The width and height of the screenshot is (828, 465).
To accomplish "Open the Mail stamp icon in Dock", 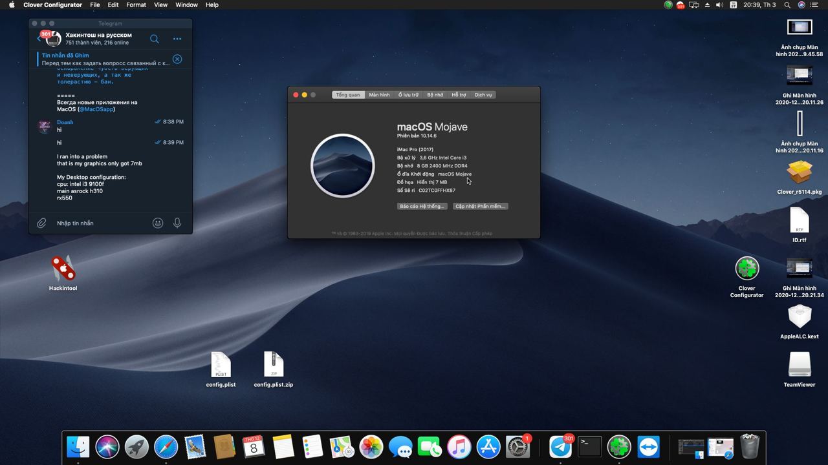I will click(195, 447).
